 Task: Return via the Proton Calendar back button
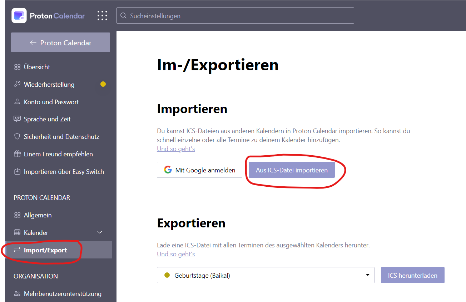click(x=60, y=42)
